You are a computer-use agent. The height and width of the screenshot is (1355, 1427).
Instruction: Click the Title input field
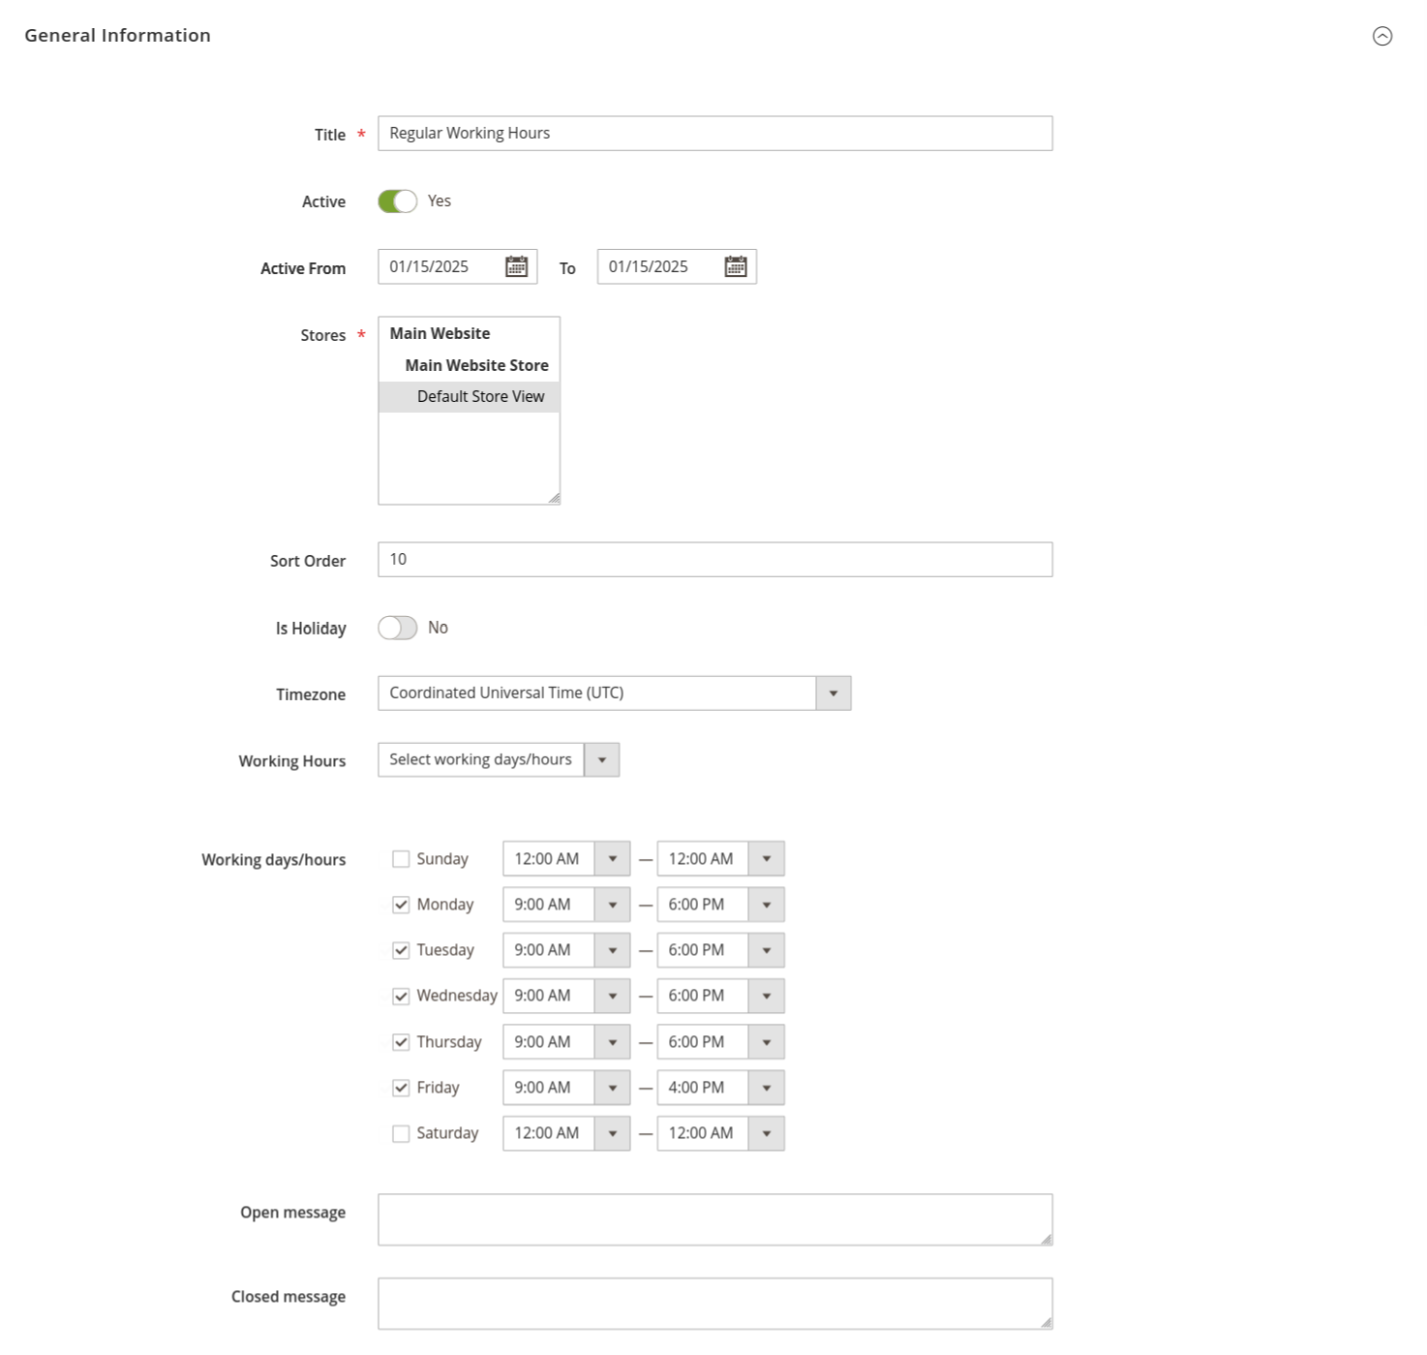(714, 134)
